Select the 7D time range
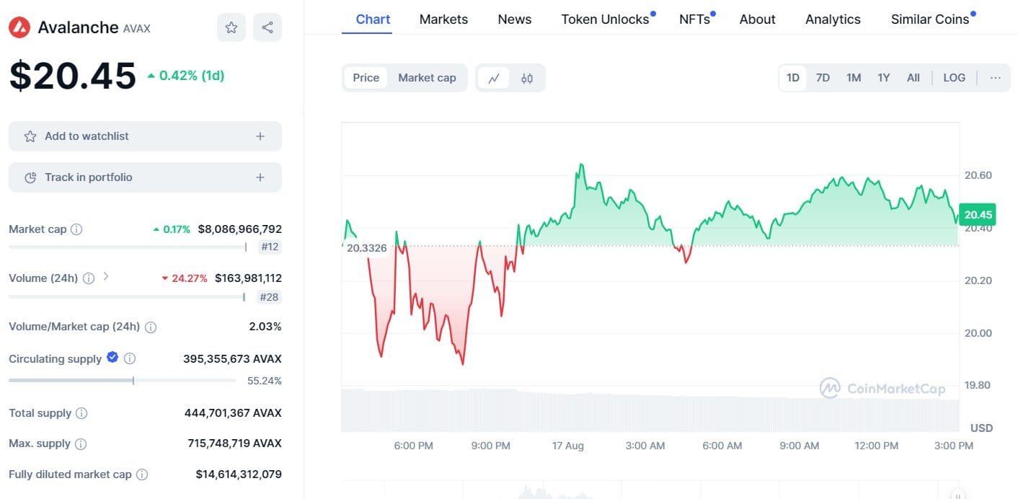This screenshot has height=499, width=1018. (823, 77)
